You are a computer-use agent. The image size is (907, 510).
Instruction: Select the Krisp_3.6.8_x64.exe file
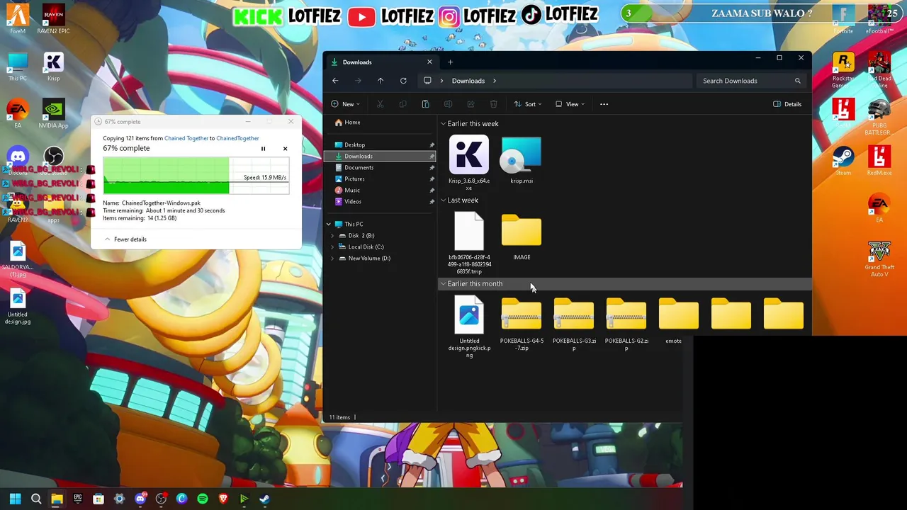(469, 163)
